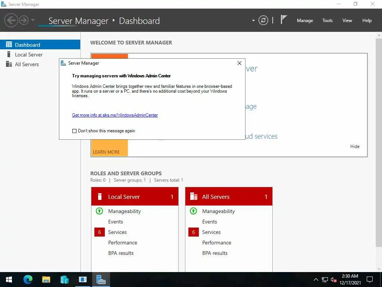382x287 pixels.
Task: Open the aka.ms/WindowsAdminCenter link
Action: click(x=115, y=115)
